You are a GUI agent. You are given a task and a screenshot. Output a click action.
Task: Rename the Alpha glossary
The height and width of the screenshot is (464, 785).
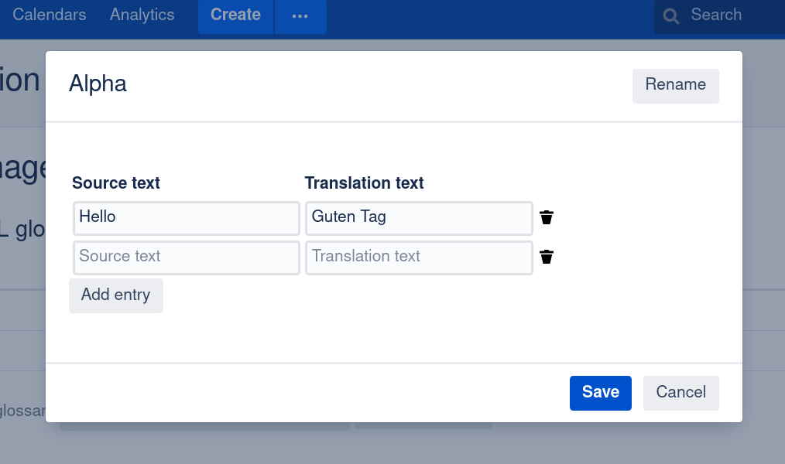675,85
